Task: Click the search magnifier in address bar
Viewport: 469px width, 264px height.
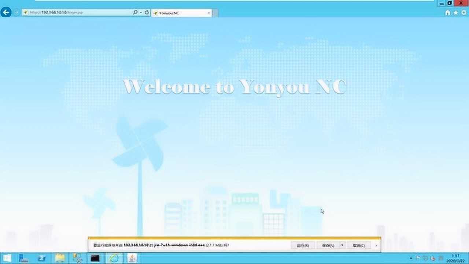Action: [x=135, y=12]
